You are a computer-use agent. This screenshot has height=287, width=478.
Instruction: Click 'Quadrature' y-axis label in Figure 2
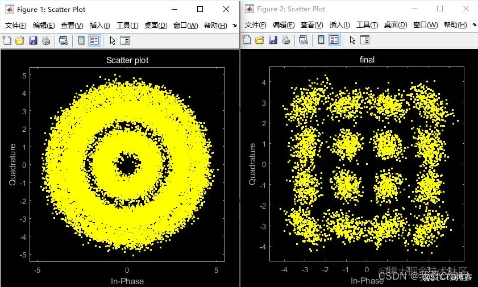point(252,164)
